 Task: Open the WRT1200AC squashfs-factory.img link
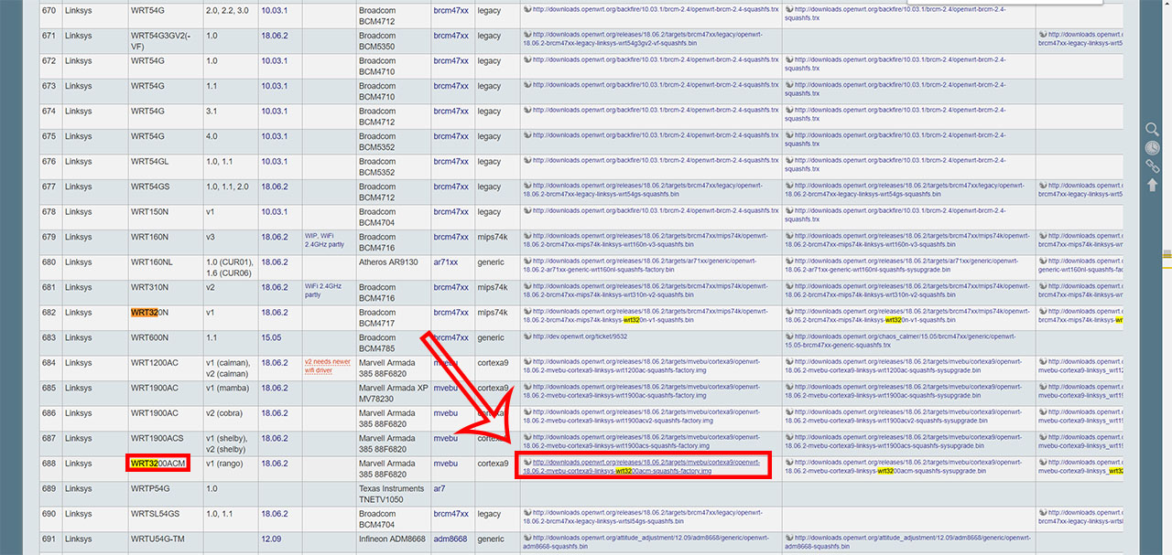click(642, 366)
